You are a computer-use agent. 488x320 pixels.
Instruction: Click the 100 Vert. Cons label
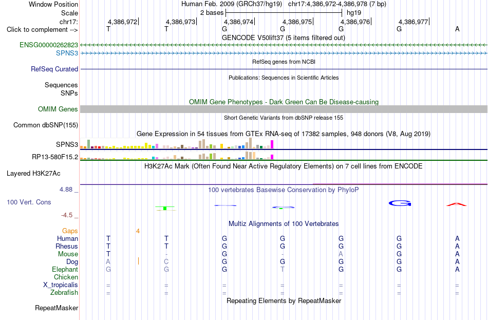point(29,202)
